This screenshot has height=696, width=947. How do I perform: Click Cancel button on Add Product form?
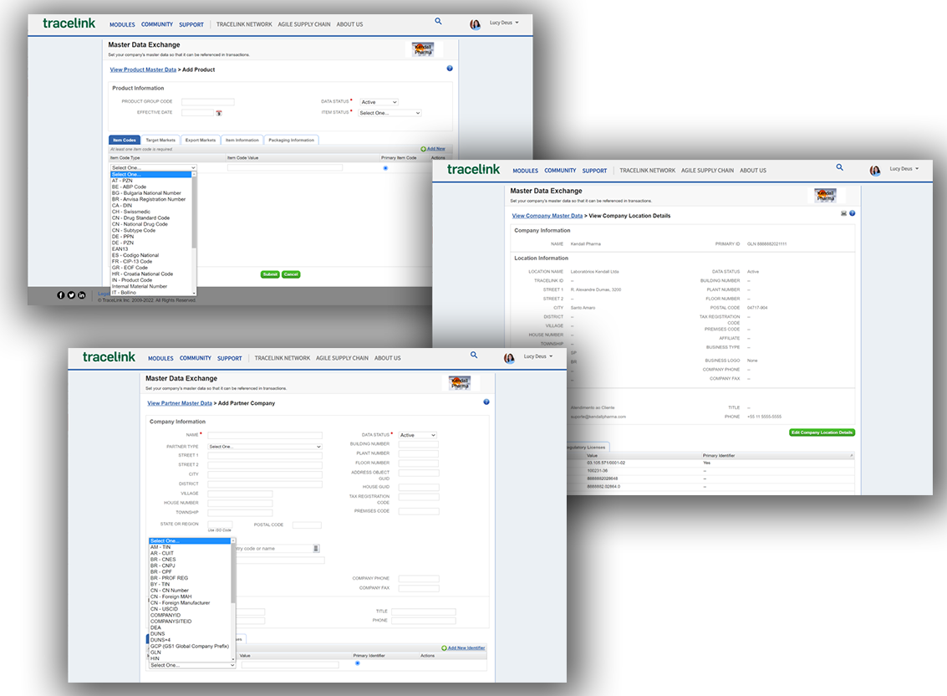tap(291, 274)
